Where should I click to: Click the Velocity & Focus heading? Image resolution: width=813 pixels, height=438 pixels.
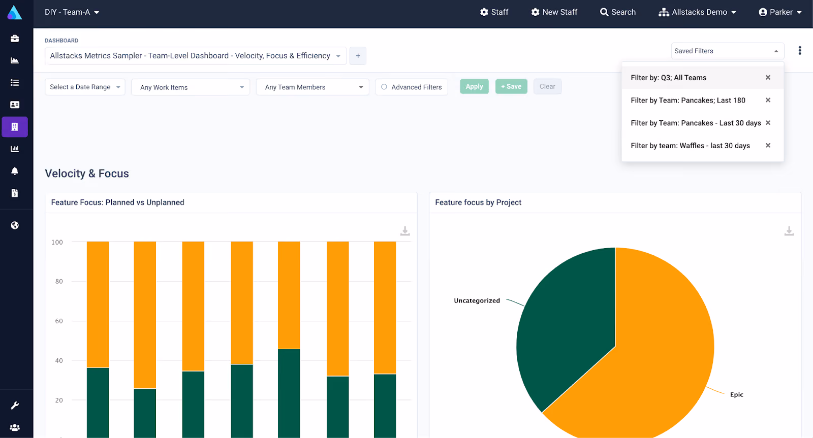[x=87, y=174]
